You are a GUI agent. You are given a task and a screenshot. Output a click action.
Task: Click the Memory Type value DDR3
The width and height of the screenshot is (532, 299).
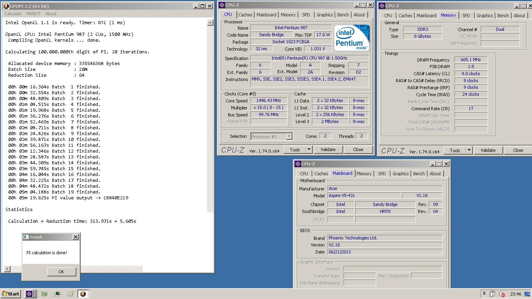click(x=422, y=30)
